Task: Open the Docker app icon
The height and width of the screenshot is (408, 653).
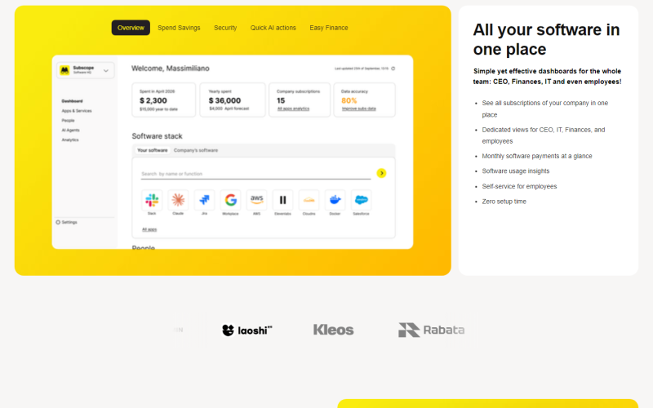Action: pos(335,200)
